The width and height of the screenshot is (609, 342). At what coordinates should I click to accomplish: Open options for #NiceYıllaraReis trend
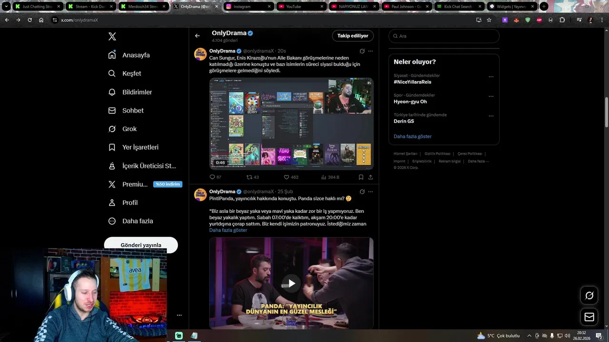click(x=491, y=76)
